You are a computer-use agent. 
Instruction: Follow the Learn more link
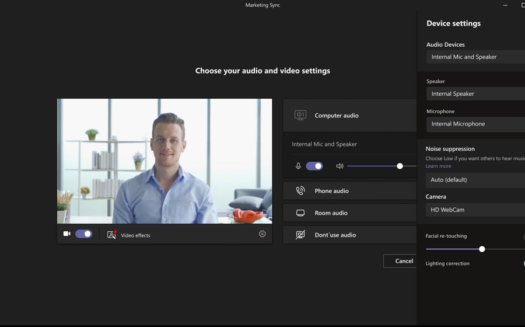(x=438, y=166)
